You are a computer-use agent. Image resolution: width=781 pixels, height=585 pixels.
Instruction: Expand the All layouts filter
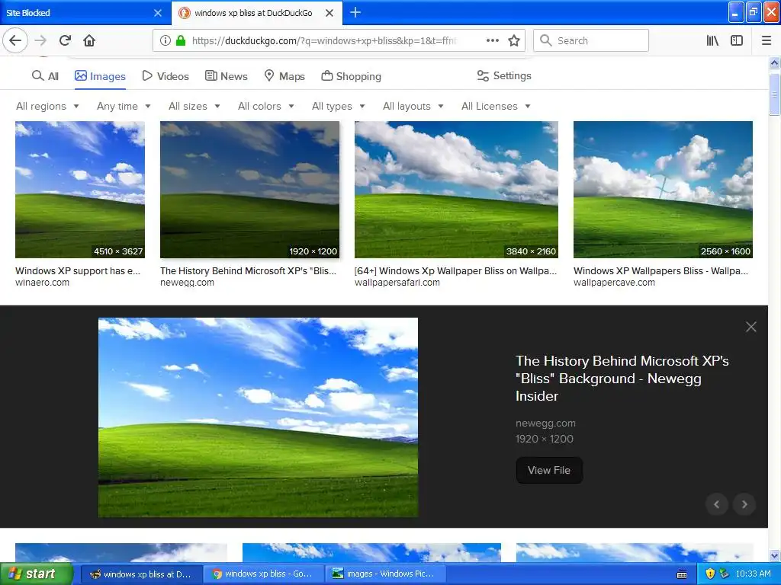pos(413,106)
